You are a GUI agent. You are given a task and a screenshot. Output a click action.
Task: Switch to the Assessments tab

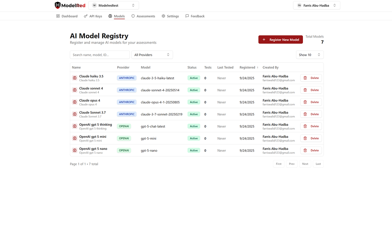(x=143, y=16)
